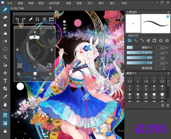The height and width of the screenshot is (139, 171).
Task: Click the downward triangle at navigator top
Action: pyautogui.click(x=35, y=32)
